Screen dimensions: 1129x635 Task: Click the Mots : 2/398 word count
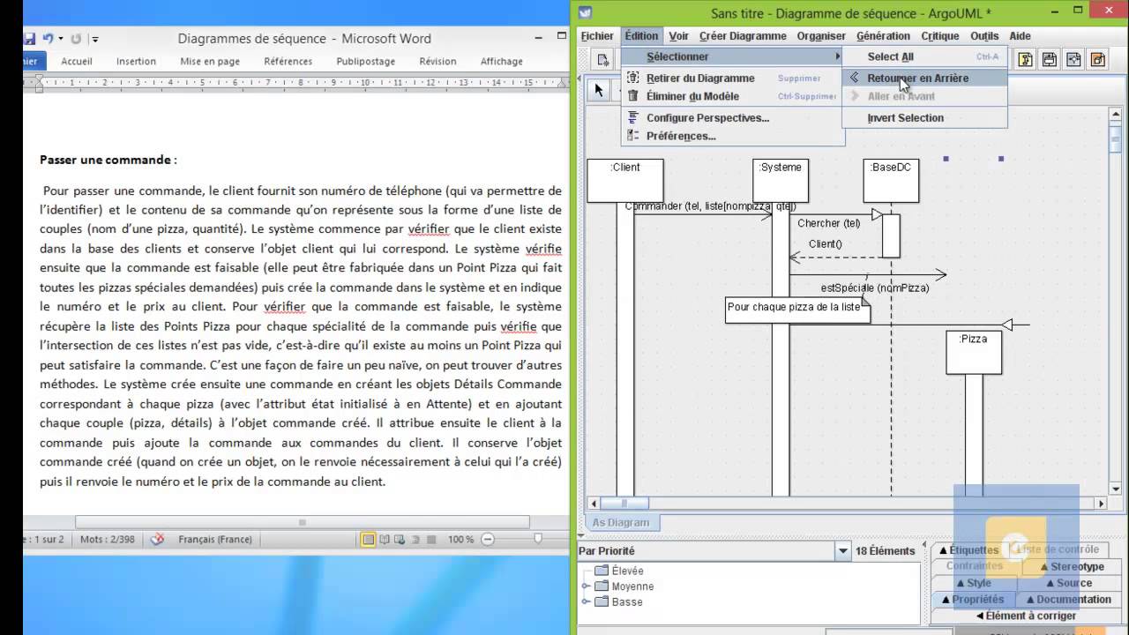[108, 539]
